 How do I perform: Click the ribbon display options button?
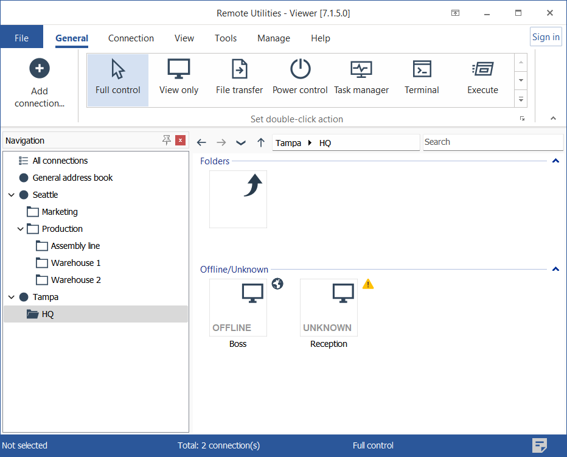coord(455,13)
